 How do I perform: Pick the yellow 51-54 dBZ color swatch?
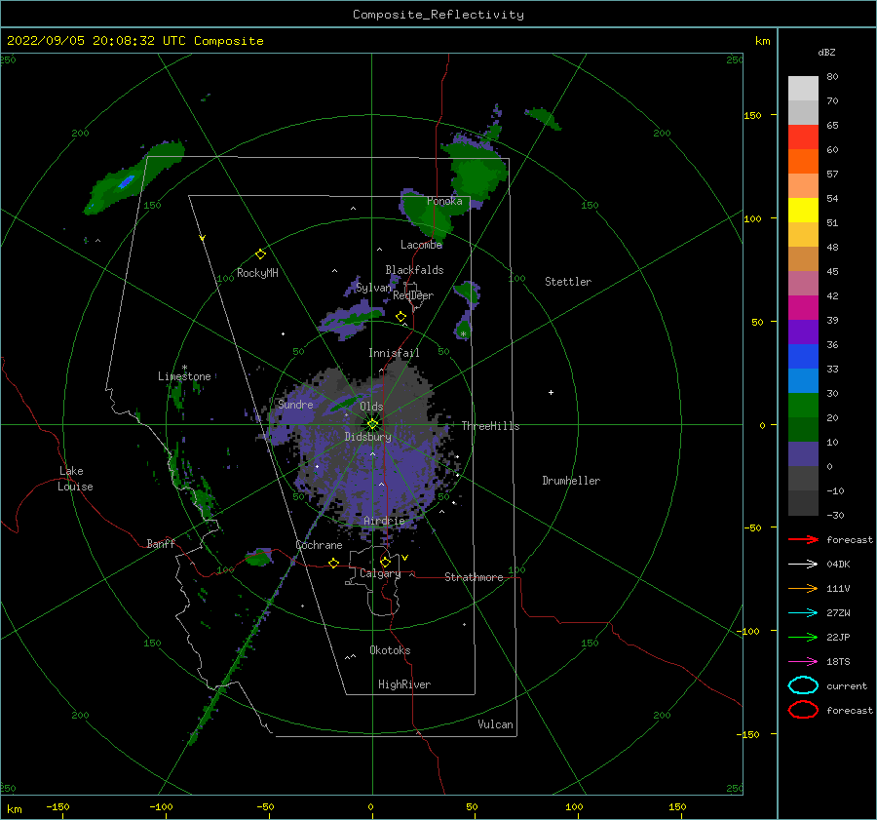pos(803,211)
